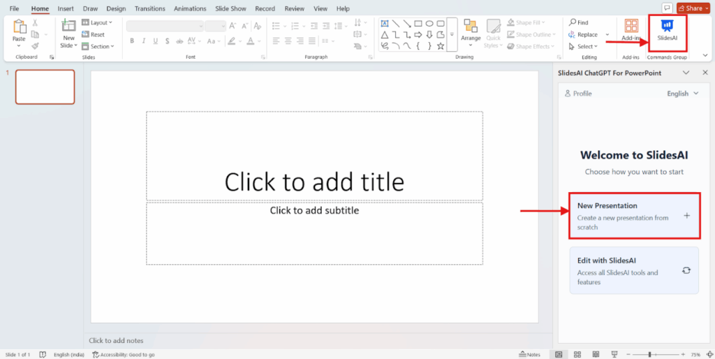Click the Paste clipboard icon
The width and height of the screenshot is (715, 359).
19,28
